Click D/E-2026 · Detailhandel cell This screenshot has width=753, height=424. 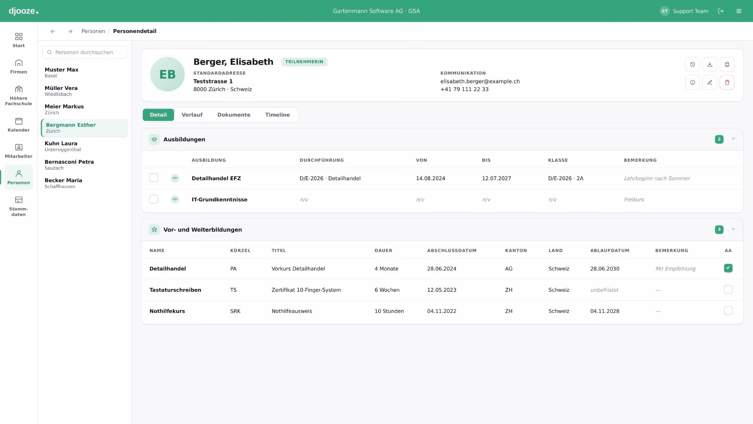tap(330, 178)
